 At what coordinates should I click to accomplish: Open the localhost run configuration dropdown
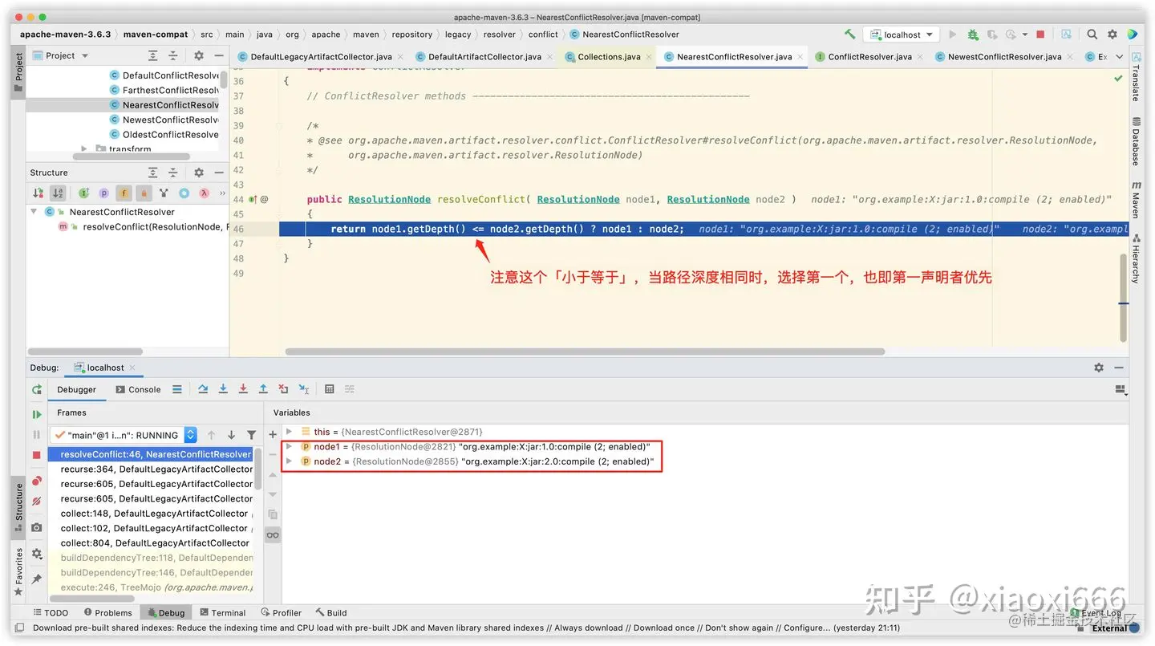click(902, 35)
